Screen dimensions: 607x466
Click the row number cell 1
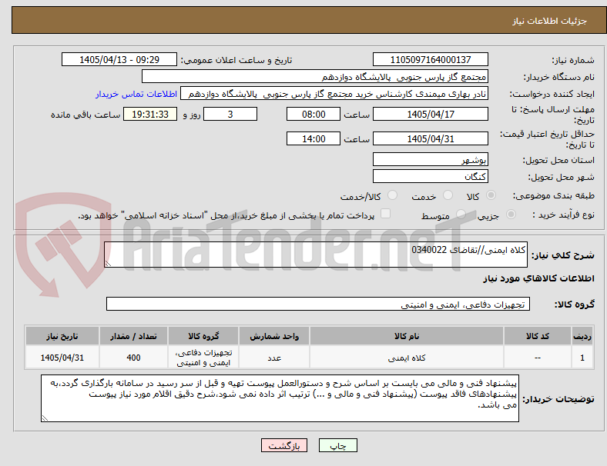(582, 358)
